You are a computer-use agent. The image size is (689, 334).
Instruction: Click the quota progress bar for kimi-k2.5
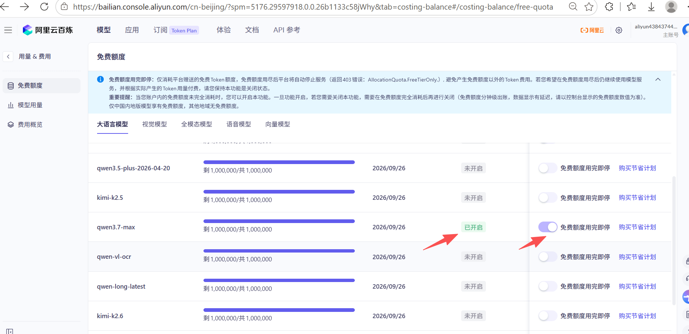(279, 192)
